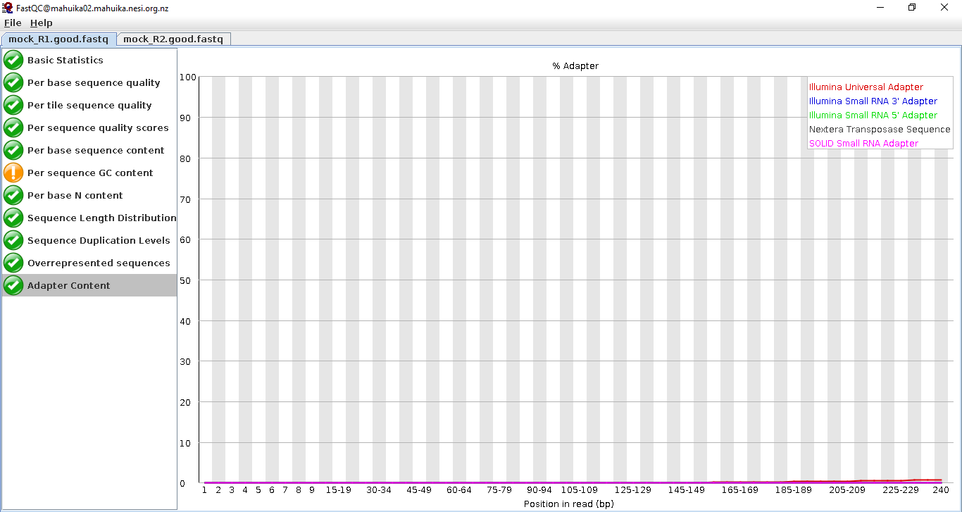Click the green check icon for Adapter Content
Screen dimensions: 962x512
click(13, 286)
